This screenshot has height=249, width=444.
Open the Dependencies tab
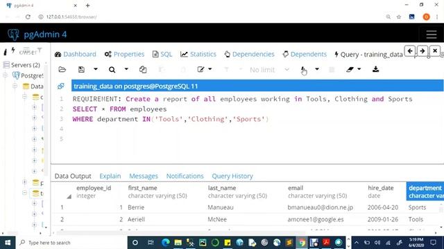(x=250, y=54)
